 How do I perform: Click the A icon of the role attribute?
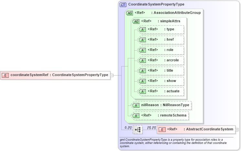(x=142, y=50)
